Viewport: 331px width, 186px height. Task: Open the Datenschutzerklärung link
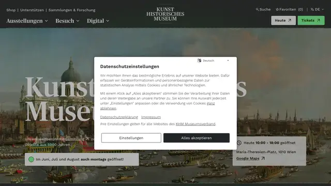coord(119,117)
